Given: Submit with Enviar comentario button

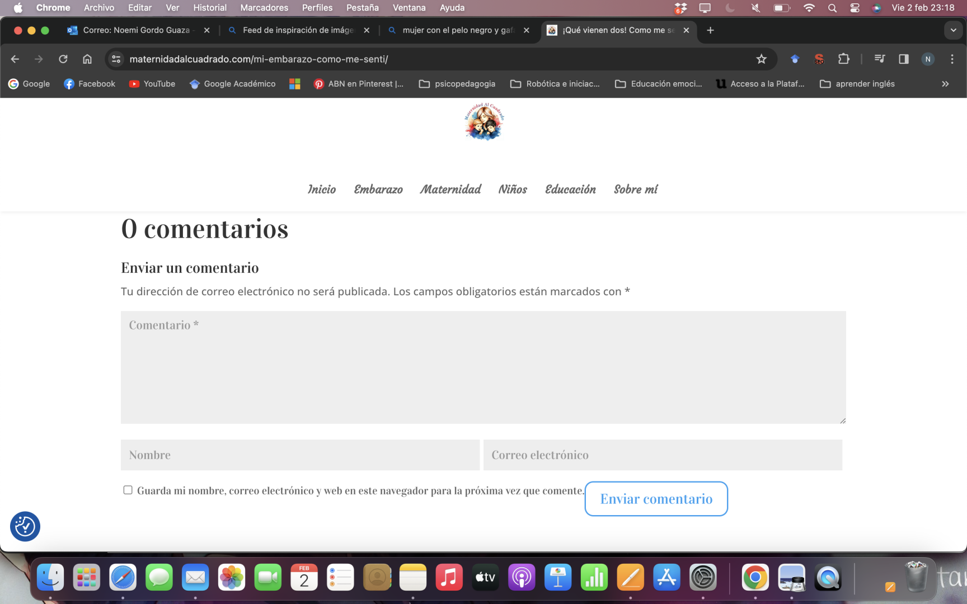Looking at the screenshot, I should click(x=656, y=499).
